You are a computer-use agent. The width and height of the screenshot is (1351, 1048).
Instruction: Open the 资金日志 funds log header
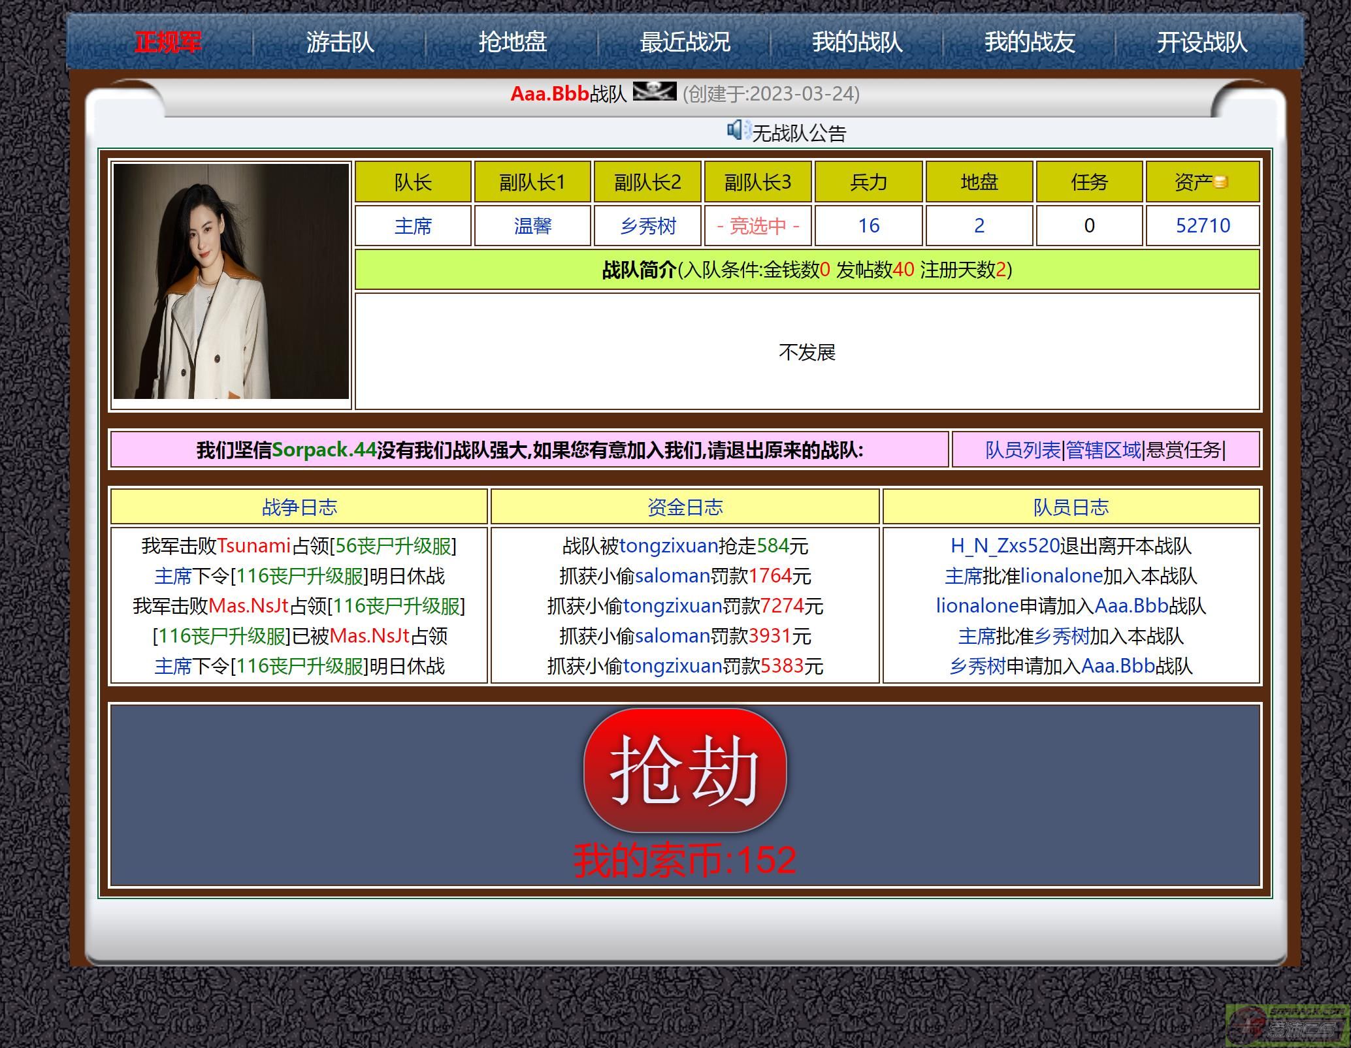pos(685,507)
